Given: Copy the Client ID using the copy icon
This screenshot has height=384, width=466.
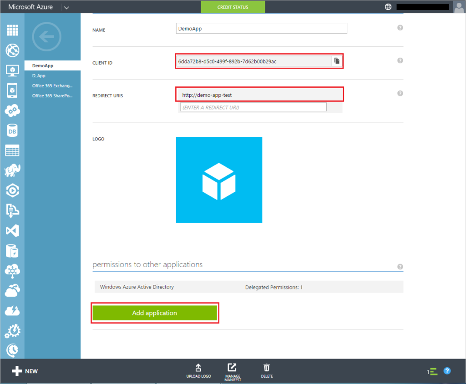Looking at the screenshot, I should 337,60.
